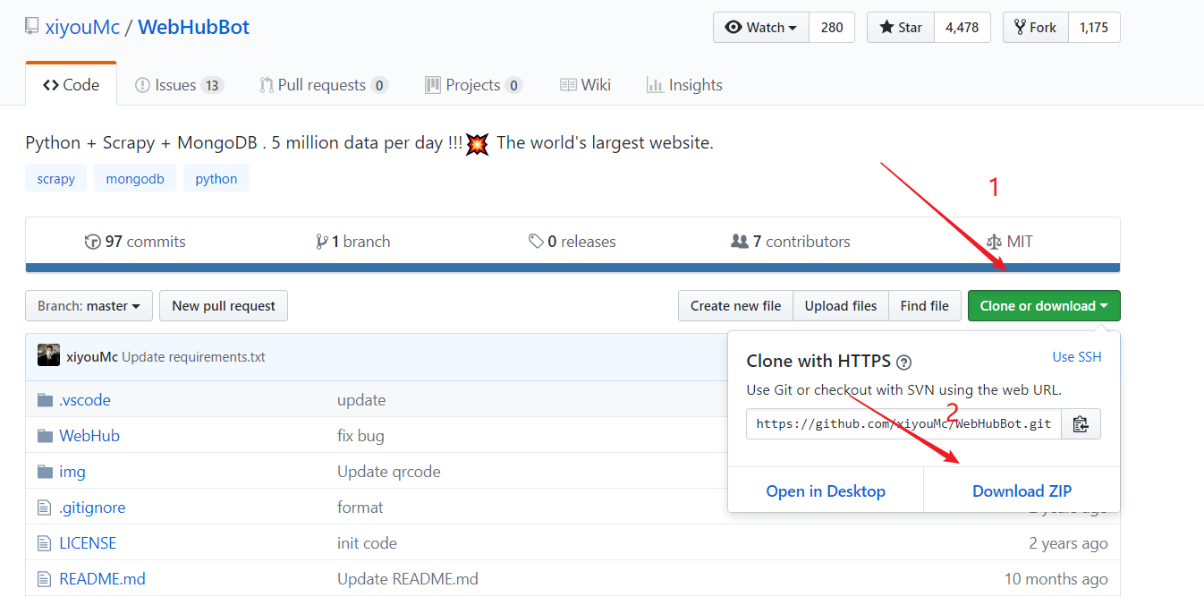View the 97 commits

tap(135, 242)
